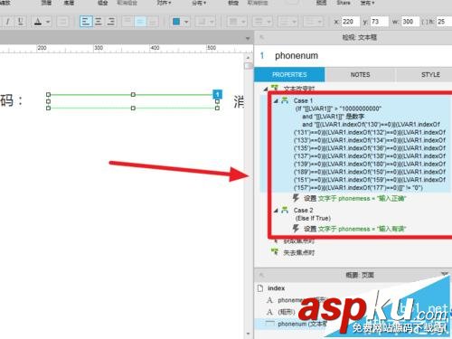Open the line width dropdown
Viewport: 452px width, 339px height.
point(262,22)
